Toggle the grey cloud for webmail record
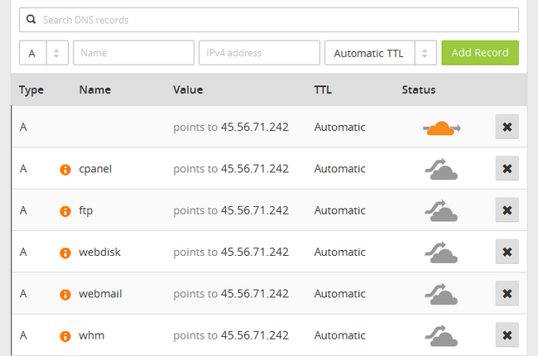The image size is (538, 356). click(441, 293)
